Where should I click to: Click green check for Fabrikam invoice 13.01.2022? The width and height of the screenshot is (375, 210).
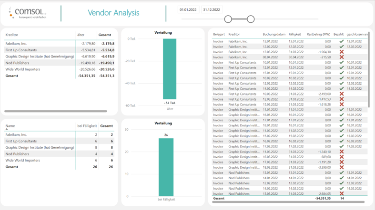[342, 41]
